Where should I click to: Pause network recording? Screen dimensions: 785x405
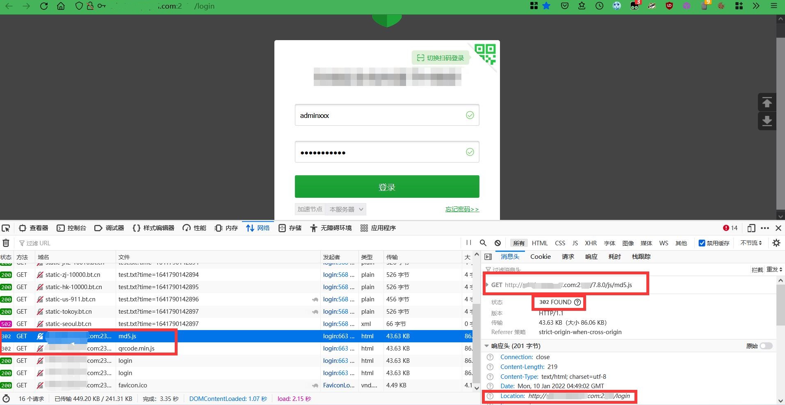[x=469, y=243]
